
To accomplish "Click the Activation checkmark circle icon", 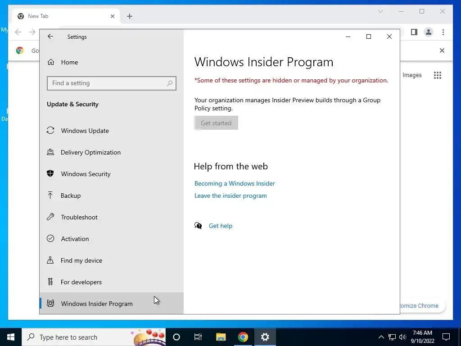I will (x=50, y=238).
